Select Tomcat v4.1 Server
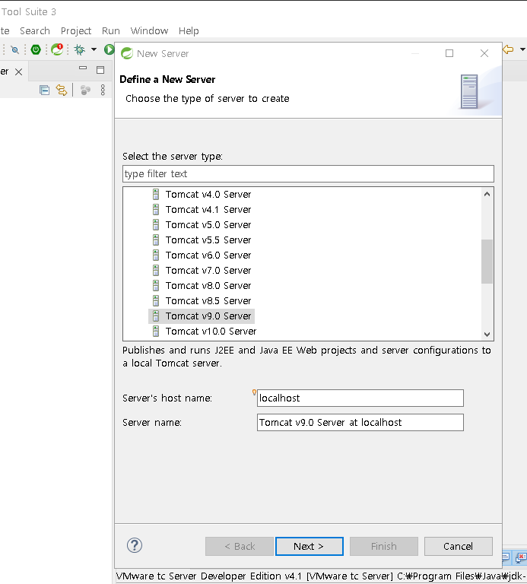Screen dimensions: 527x584 [208, 210]
